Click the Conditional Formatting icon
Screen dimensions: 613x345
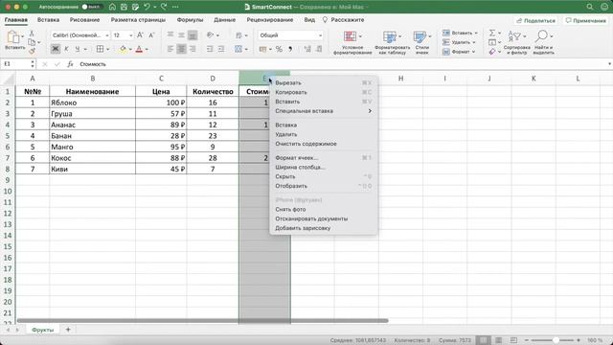tap(350, 37)
